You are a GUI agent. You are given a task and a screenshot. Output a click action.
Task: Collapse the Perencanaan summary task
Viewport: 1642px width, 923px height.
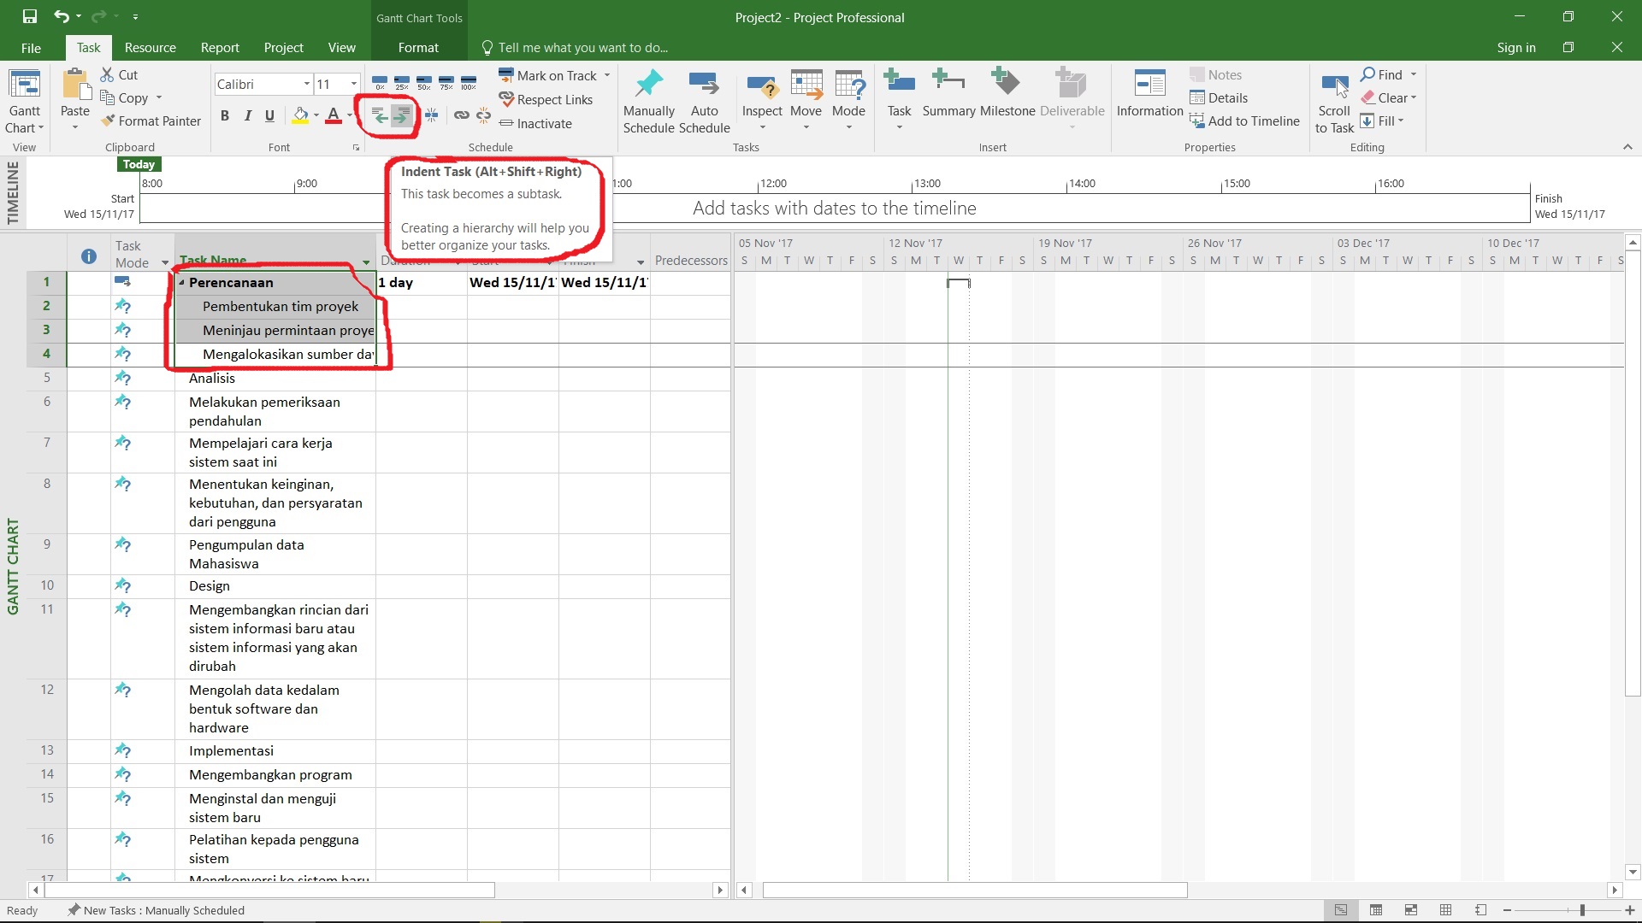tap(181, 282)
